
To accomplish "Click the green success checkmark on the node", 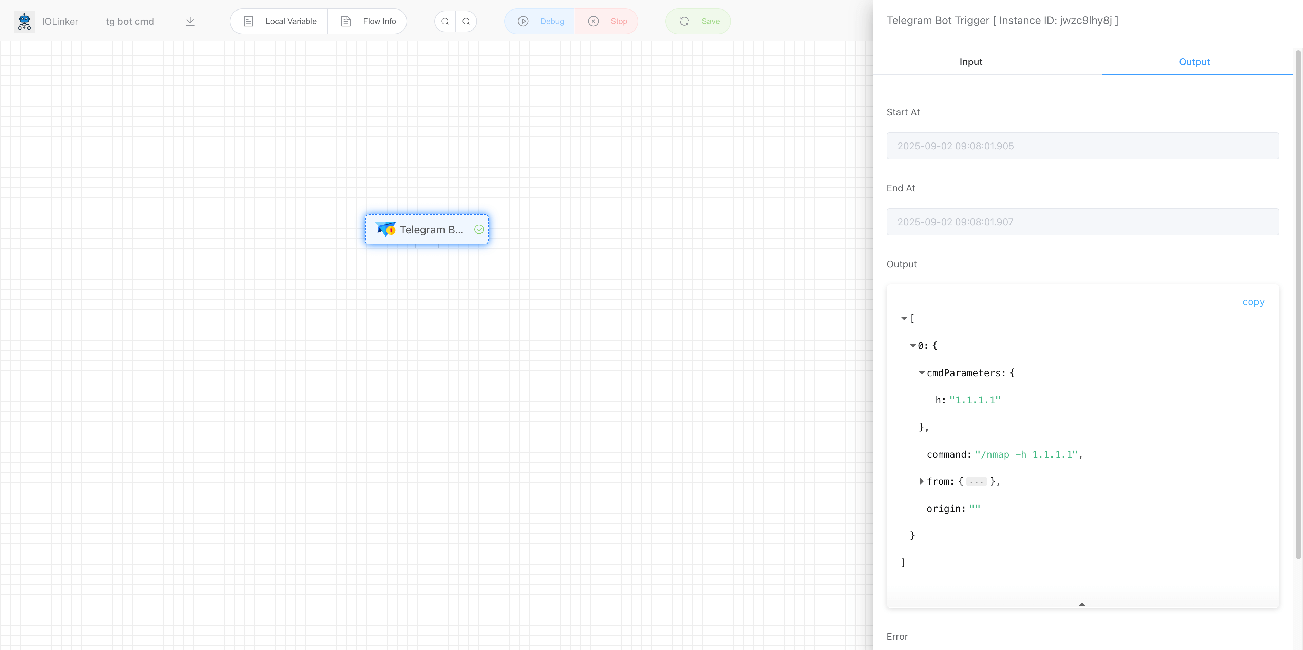I will (x=478, y=229).
